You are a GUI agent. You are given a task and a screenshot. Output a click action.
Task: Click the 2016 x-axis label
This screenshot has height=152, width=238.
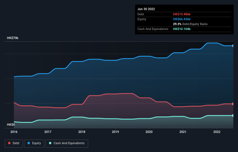[x=14, y=132]
